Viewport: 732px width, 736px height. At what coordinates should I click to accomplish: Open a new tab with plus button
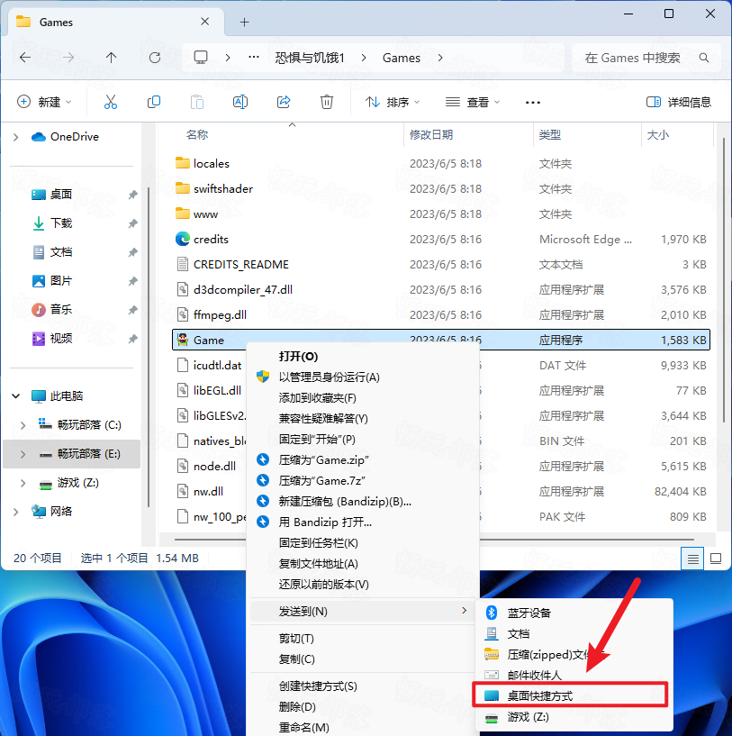pyautogui.click(x=245, y=22)
